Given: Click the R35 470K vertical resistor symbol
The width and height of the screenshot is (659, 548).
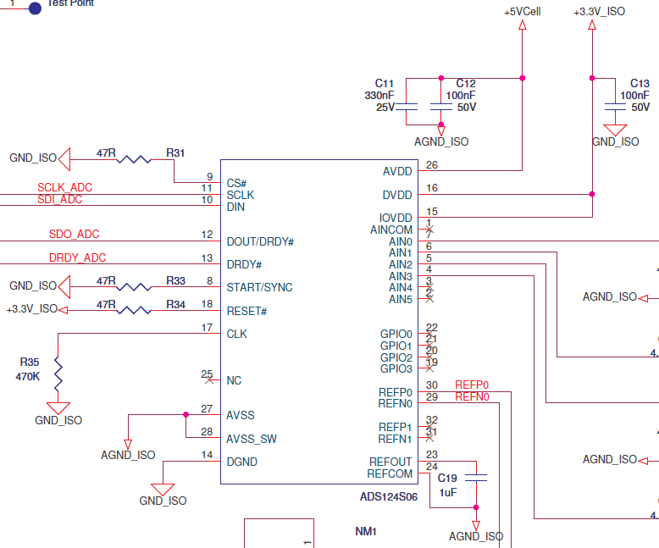Looking at the screenshot, I should coord(58,374).
